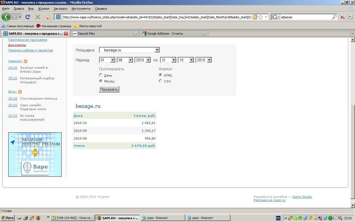This screenshot has width=355, height=222.
Task: Open the 15.10 blog date link
Action: pos(13,116)
